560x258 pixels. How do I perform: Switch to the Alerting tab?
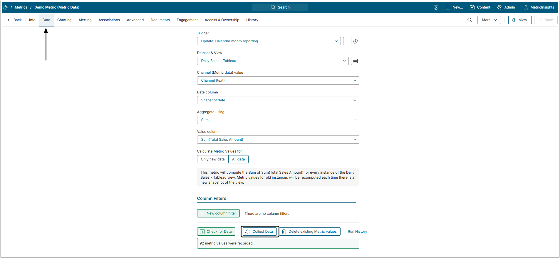(x=85, y=20)
